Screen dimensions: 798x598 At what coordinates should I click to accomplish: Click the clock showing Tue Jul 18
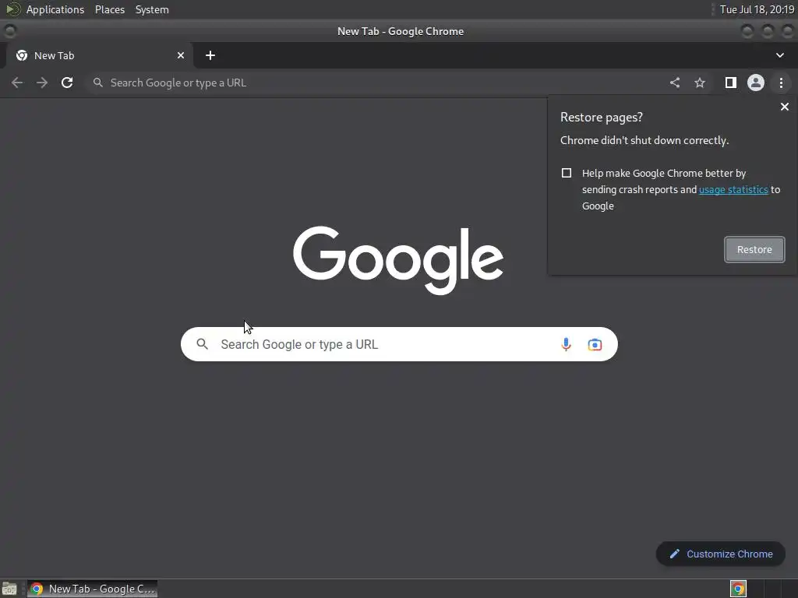757,9
